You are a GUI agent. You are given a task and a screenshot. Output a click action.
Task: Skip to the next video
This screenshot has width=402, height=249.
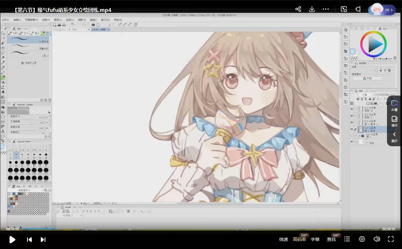pos(43,239)
